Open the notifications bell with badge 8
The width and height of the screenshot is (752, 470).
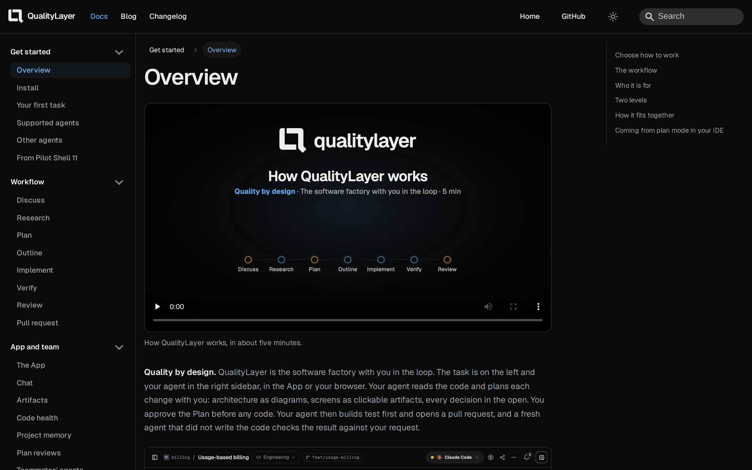tap(527, 457)
